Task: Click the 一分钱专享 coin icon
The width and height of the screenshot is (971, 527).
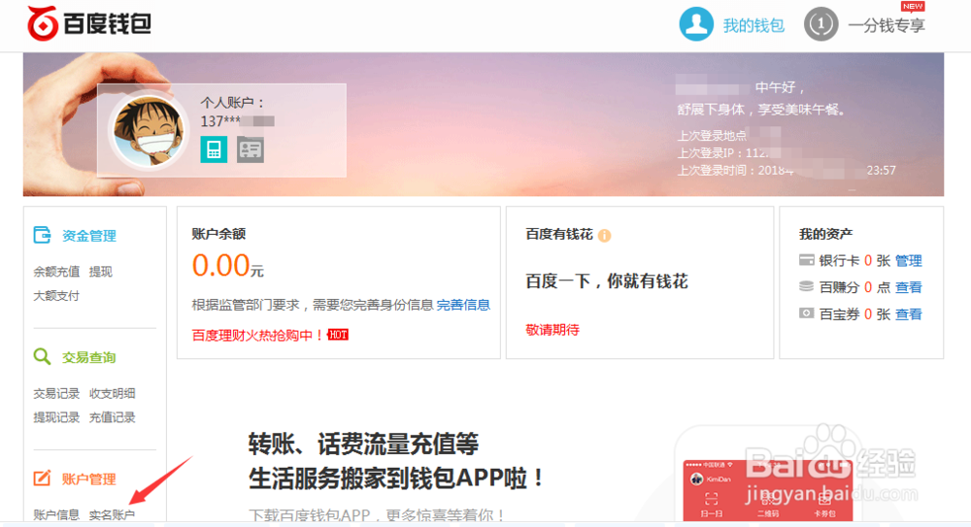Action: tap(820, 24)
